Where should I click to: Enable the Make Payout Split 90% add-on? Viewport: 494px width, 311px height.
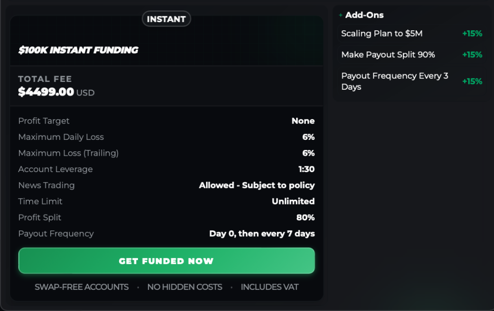(x=411, y=55)
